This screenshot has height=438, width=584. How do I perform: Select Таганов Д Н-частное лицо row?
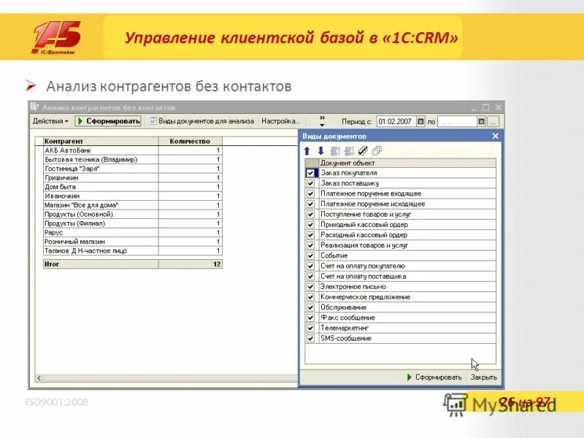click(x=133, y=250)
